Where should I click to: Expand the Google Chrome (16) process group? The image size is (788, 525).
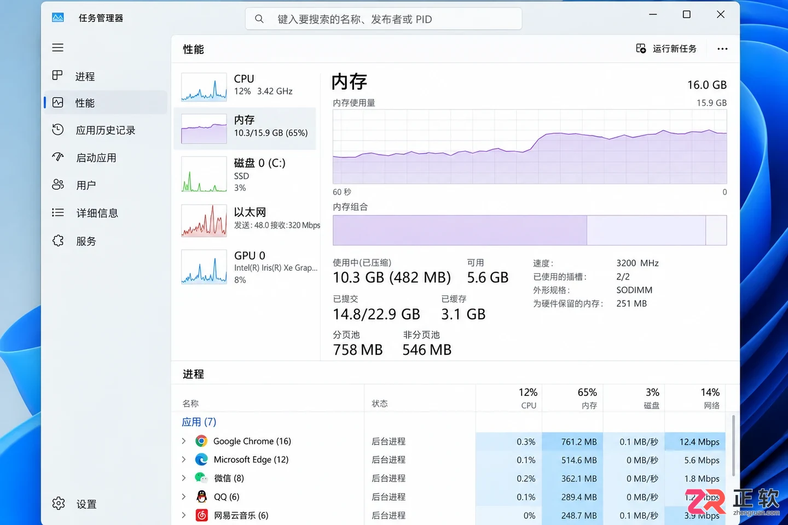[184, 441]
